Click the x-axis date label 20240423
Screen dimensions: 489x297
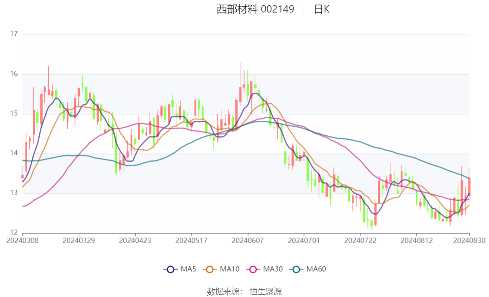point(135,241)
